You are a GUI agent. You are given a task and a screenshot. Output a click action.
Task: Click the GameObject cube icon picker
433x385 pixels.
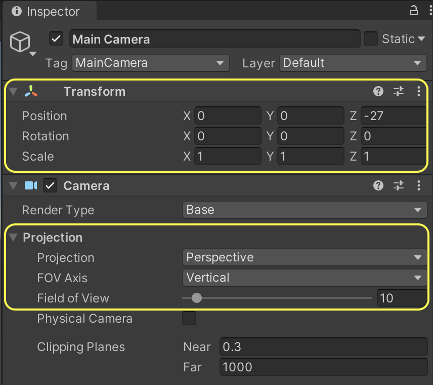coord(21,42)
